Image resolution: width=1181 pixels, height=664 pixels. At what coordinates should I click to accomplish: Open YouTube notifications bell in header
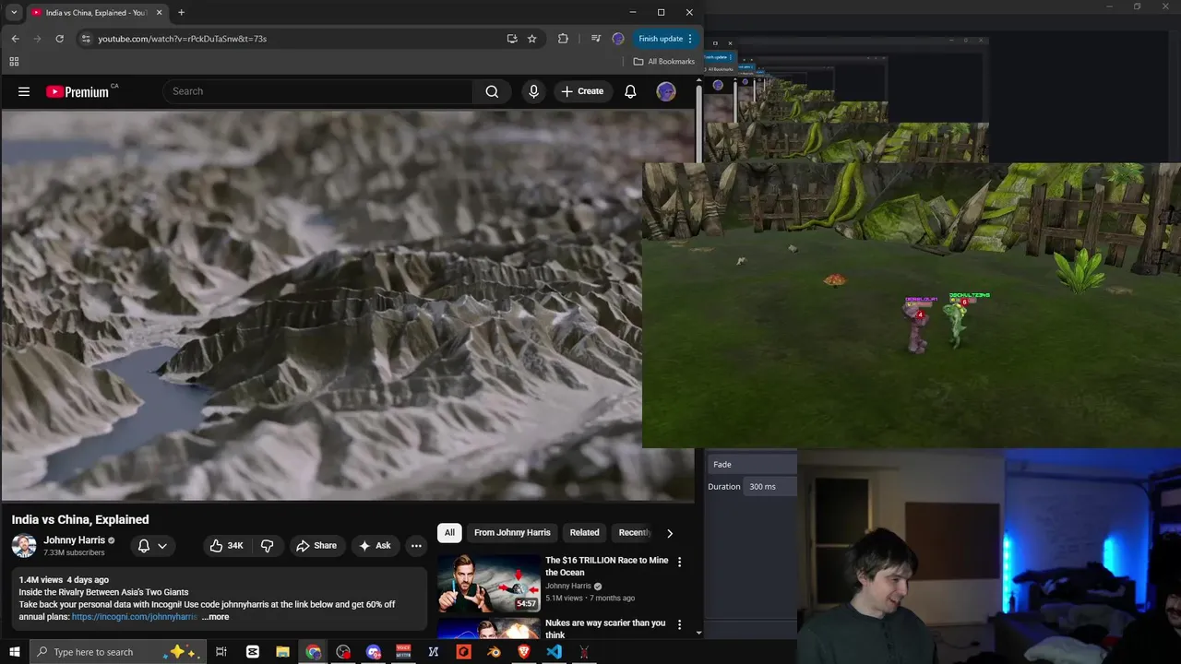click(x=630, y=91)
